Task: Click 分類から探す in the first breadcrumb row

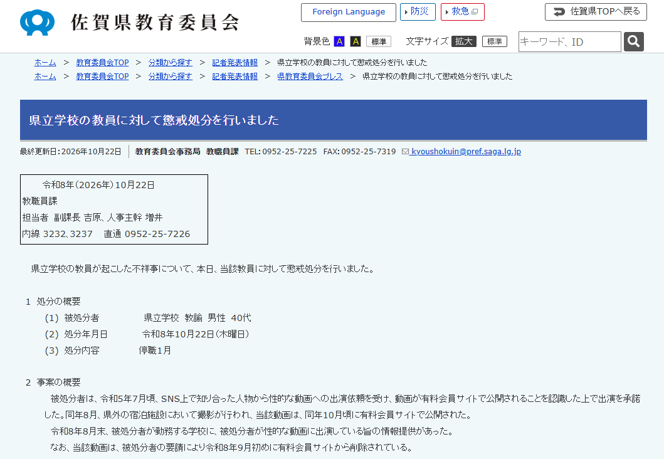Action: pyautogui.click(x=171, y=63)
